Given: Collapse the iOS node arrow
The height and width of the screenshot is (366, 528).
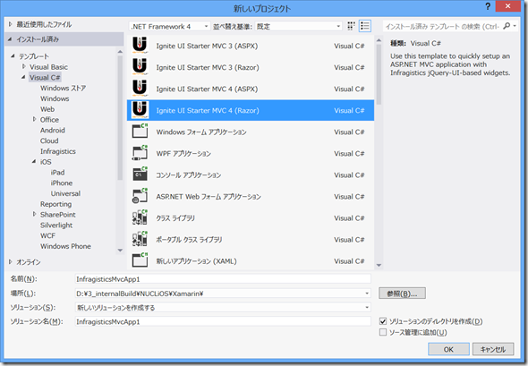Looking at the screenshot, I should tap(34, 162).
